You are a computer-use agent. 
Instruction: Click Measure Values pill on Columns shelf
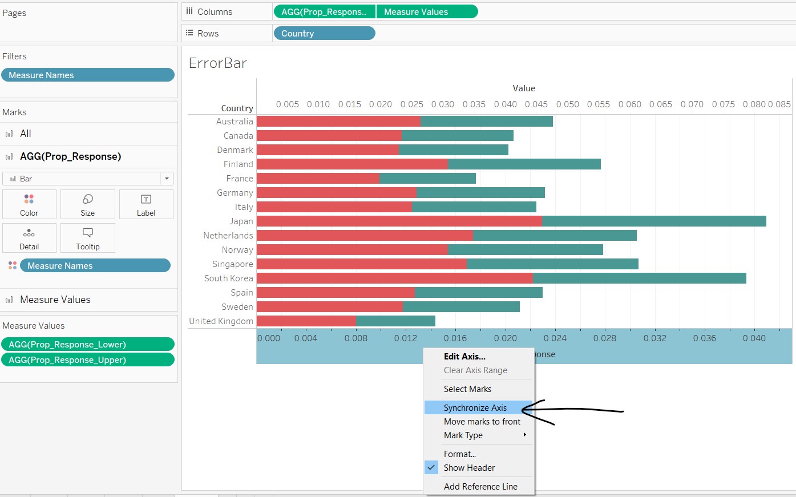tap(427, 12)
